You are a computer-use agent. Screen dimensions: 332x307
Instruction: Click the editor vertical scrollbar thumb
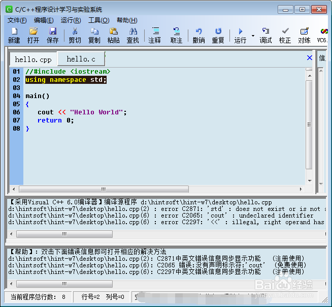(x=309, y=125)
